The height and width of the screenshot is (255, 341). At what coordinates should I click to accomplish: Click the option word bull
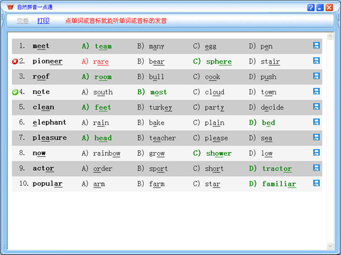[x=156, y=76]
